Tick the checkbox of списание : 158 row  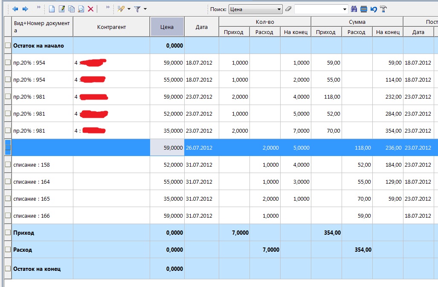pos(8,164)
